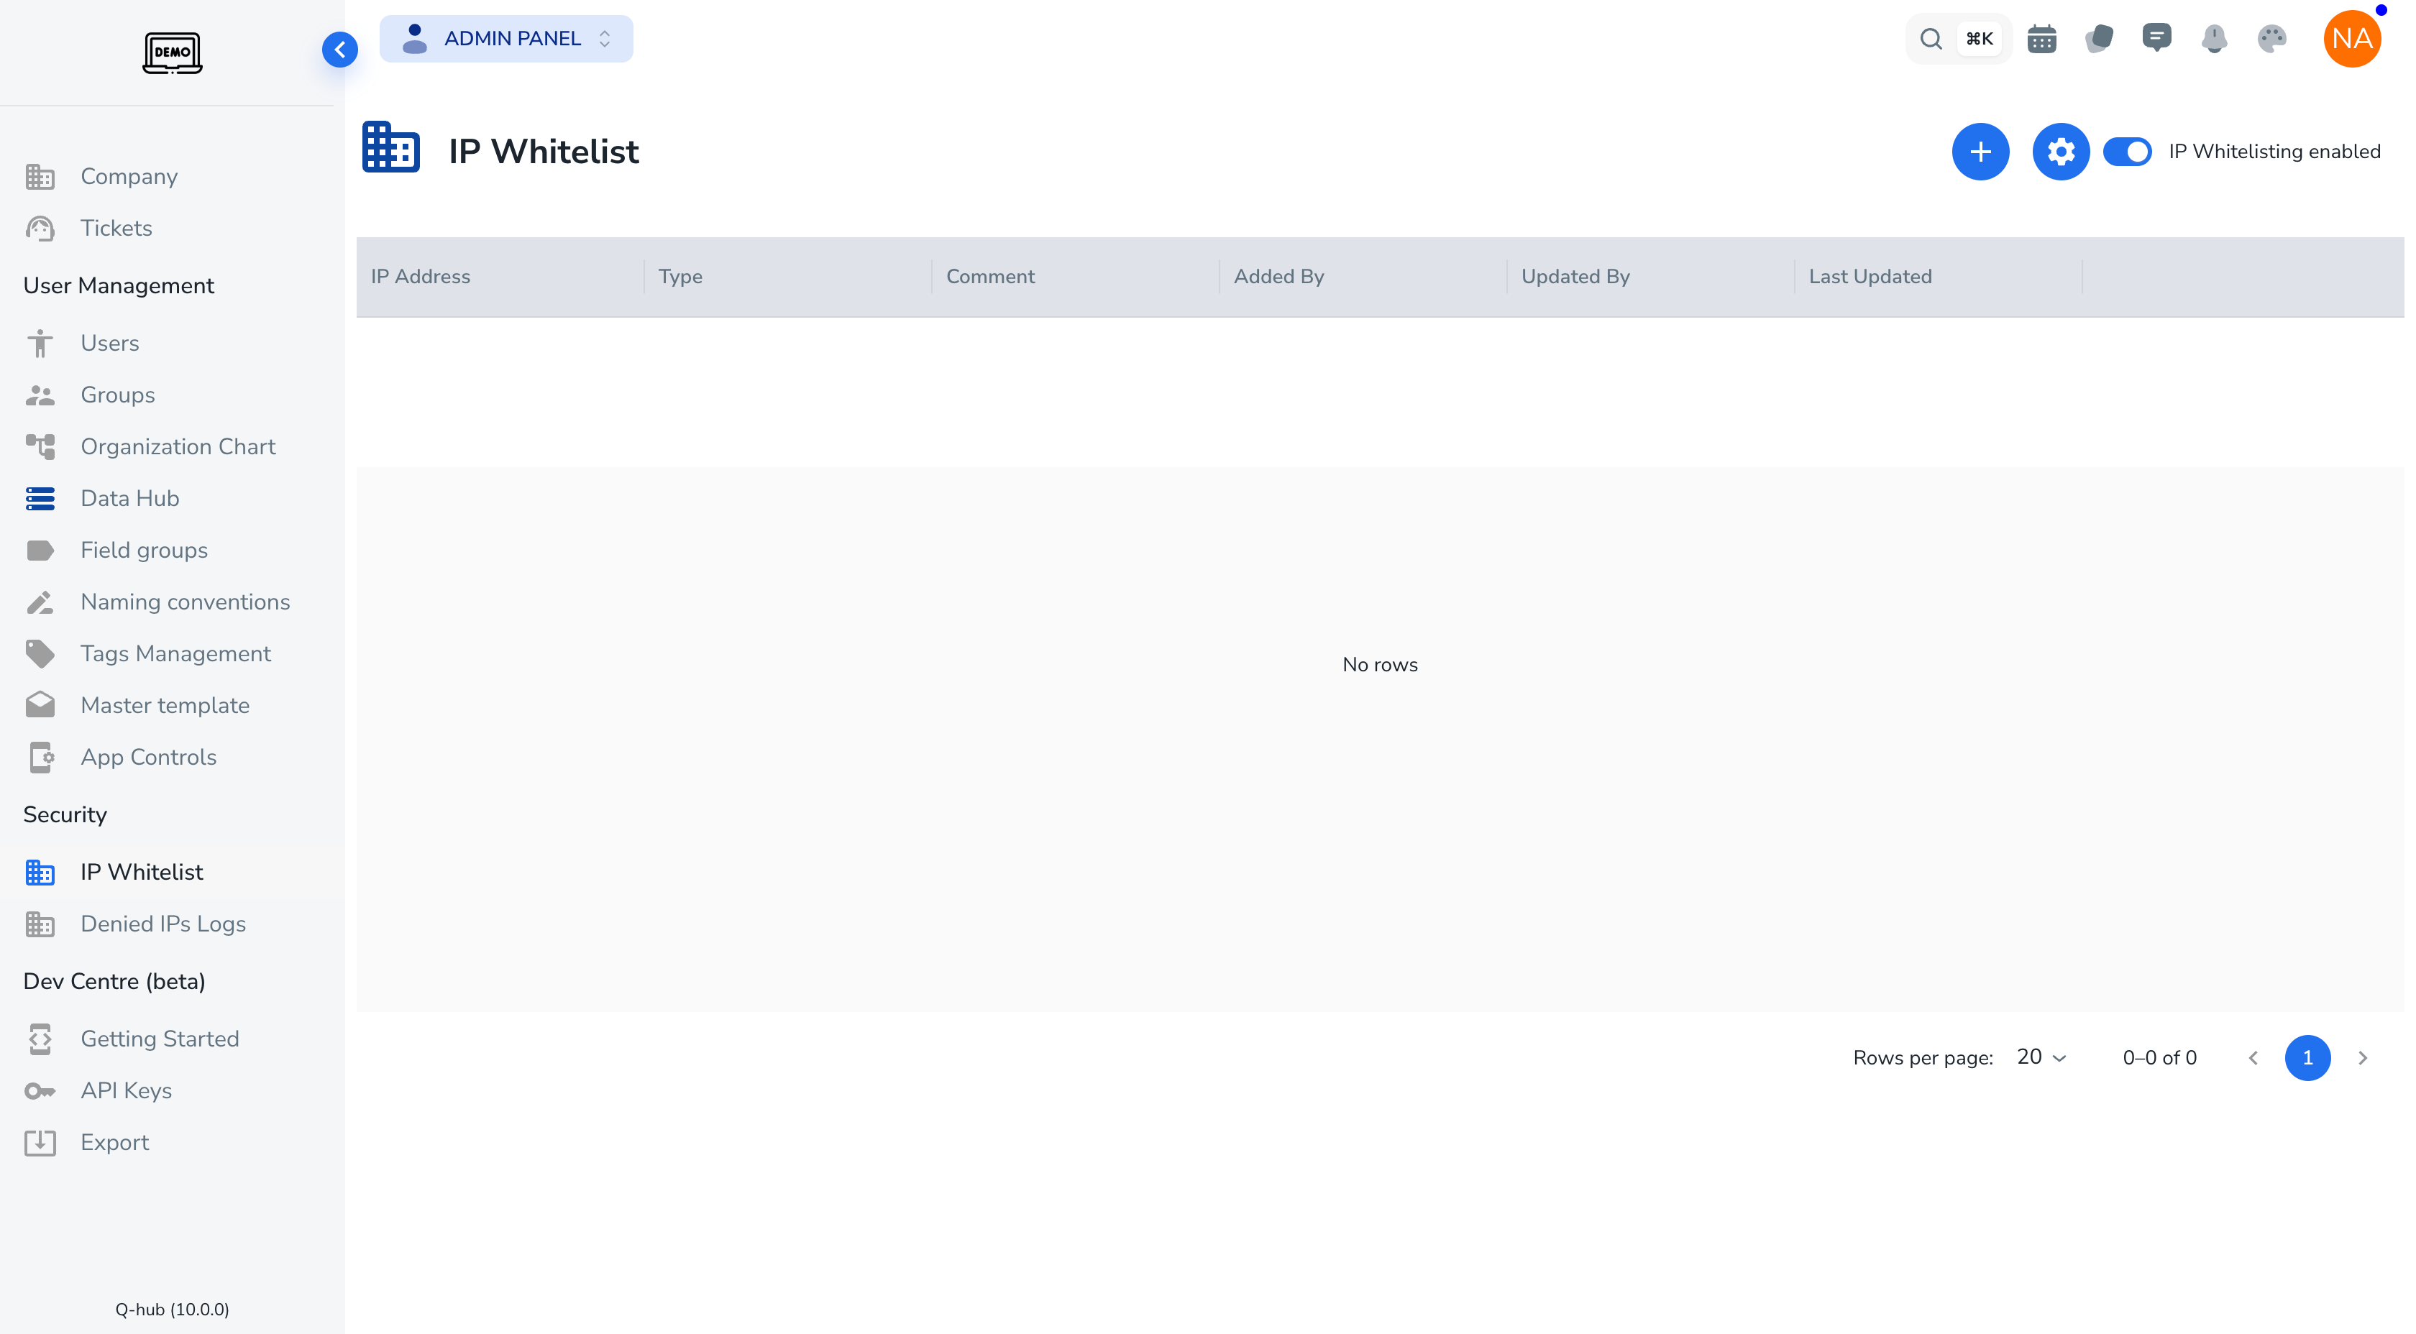2416x1334 pixels.
Task: Open the calendar icon in top bar
Action: click(x=2042, y=38)
